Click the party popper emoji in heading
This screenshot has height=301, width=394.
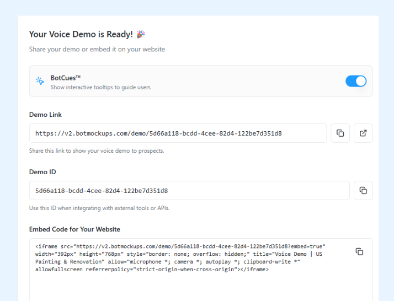click(x=141, y=34)
